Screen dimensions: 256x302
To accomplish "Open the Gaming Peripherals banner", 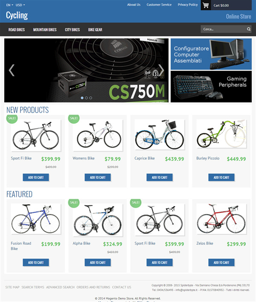I will [x=211, y=87].
